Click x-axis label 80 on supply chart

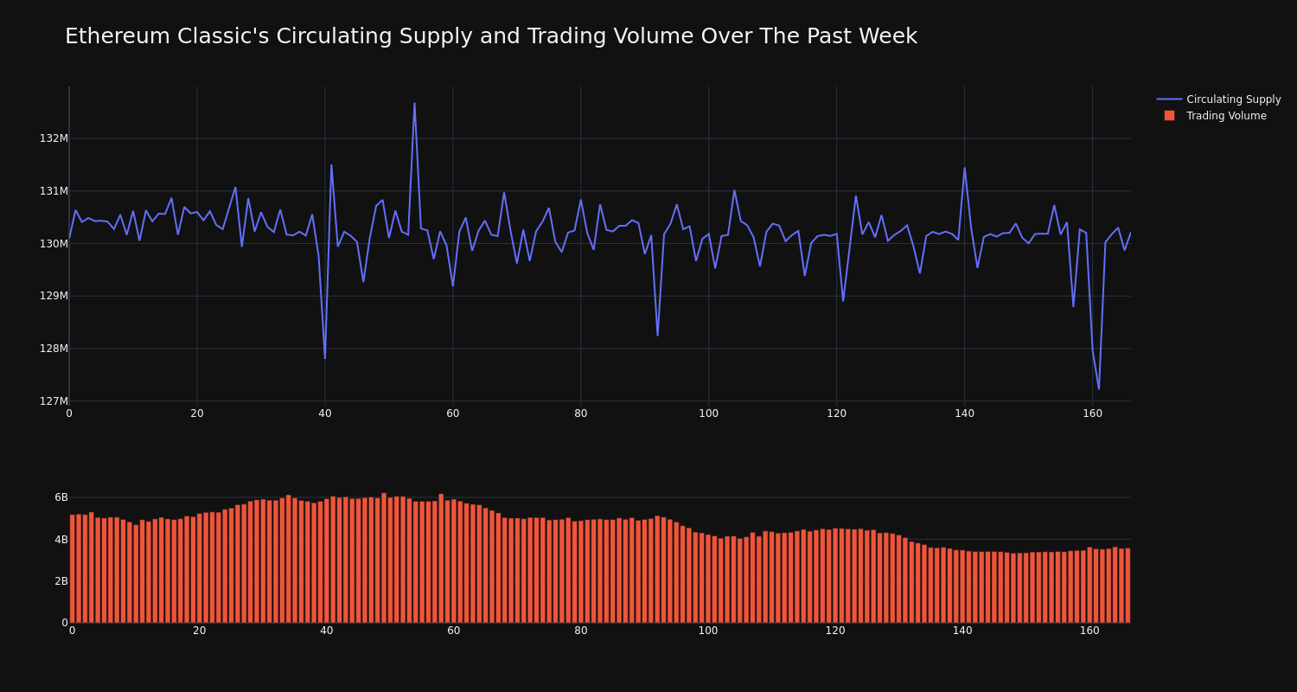(581, 413)
